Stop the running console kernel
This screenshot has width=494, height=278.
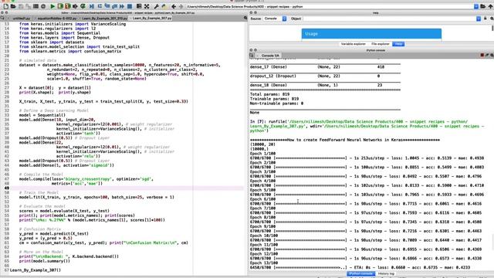tap(482, 55)
